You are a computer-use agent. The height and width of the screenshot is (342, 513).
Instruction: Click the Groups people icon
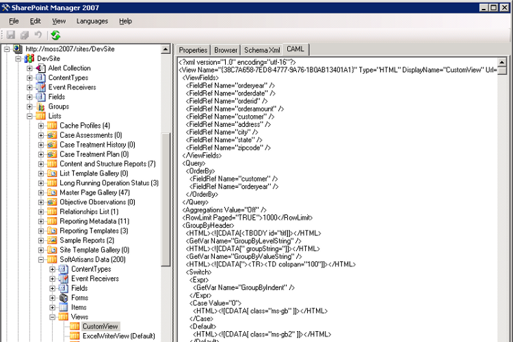tap(40, 106)
